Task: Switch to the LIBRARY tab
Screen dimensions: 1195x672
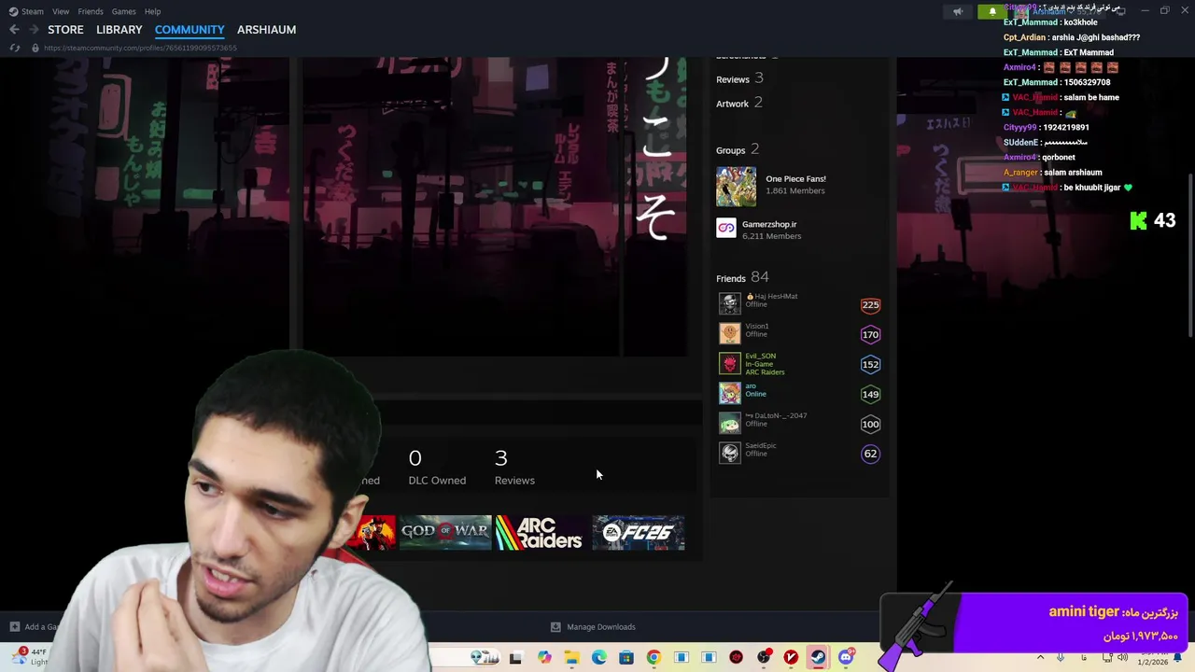Action: (x=119, y=30)
